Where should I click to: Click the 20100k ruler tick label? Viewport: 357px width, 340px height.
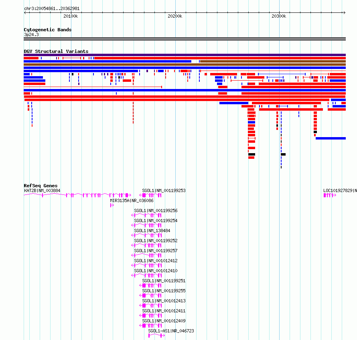71,16
